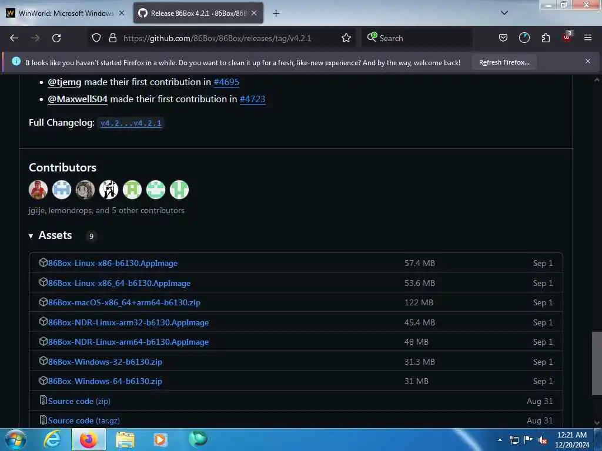Bookmark this page with the star icon
The image size is (602, 451).
346,38
